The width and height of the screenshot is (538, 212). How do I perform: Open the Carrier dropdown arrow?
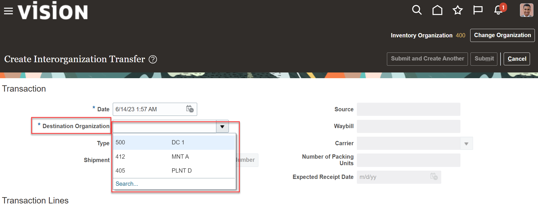pos(466,143)
